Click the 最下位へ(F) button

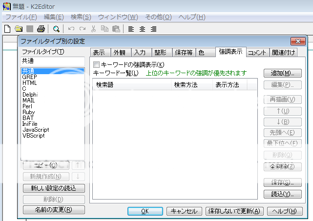coord(282,143)
